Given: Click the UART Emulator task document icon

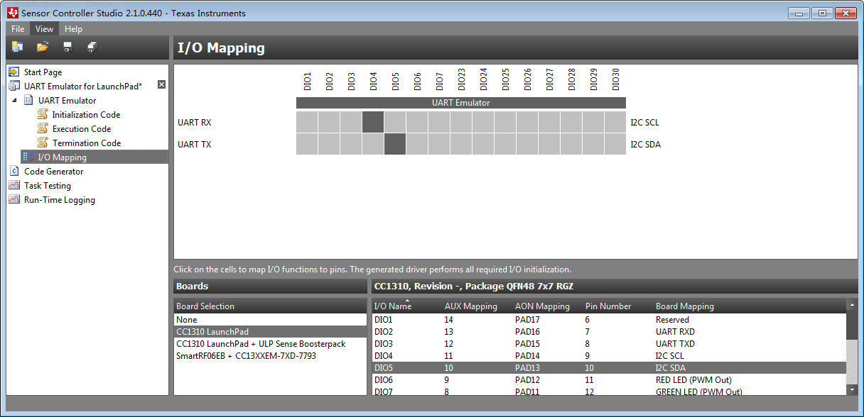Looking at the screenshot, I should [x=29, y=101].
